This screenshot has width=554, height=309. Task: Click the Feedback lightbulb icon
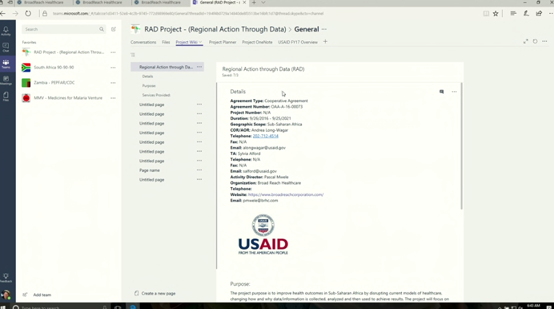[x=6, y=277]
